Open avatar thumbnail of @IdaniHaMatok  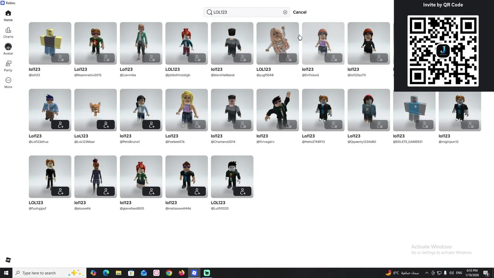click(232, 43)
